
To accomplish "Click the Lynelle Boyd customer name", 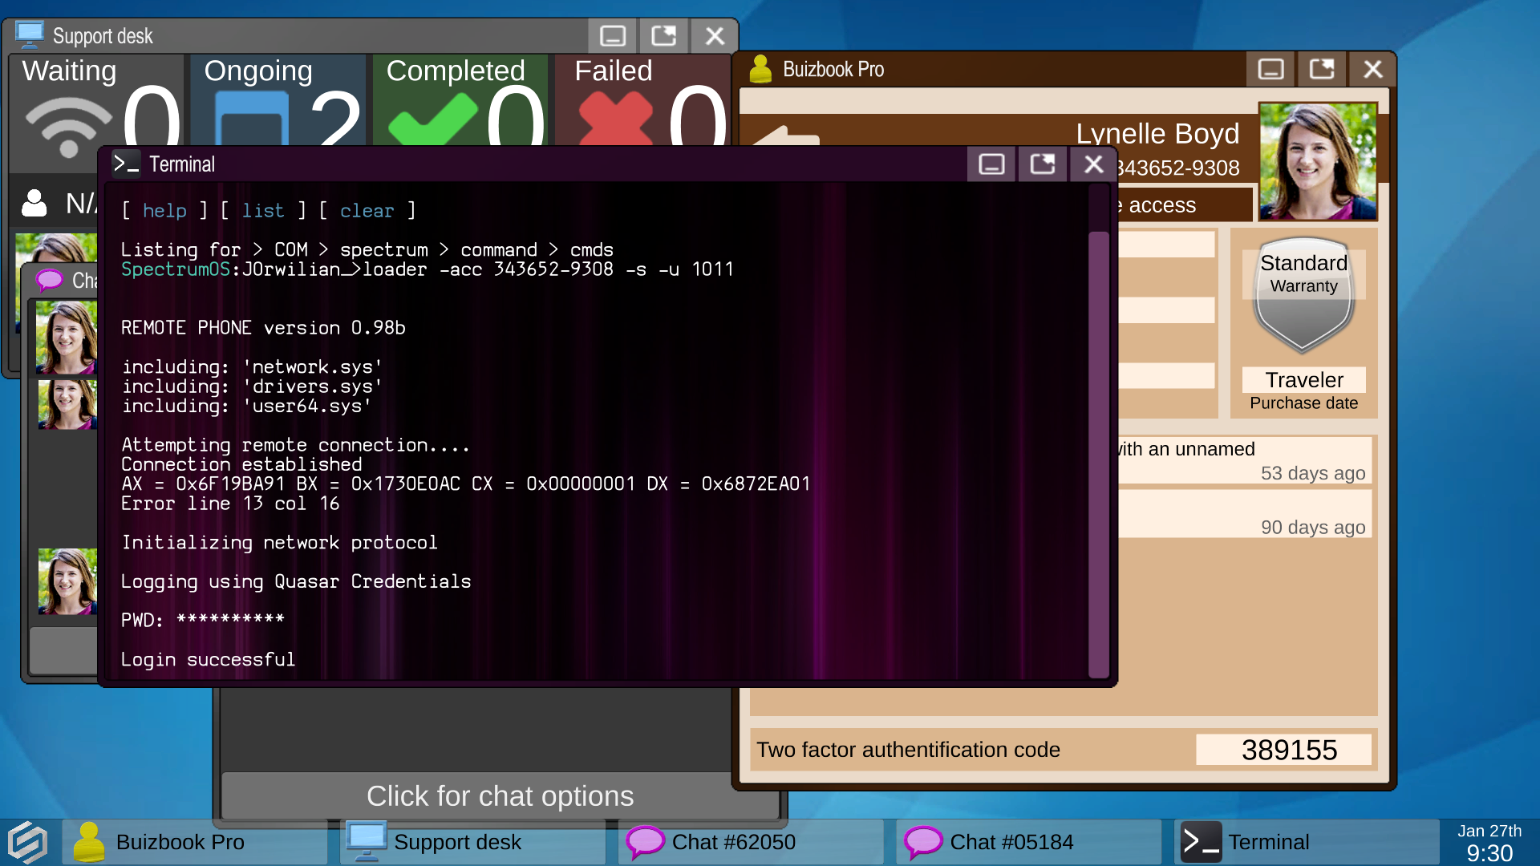I will click(x=1157, y=133).
